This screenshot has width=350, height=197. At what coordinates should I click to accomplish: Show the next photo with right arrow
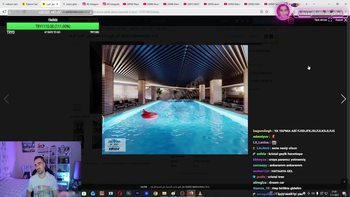point(343,99)
